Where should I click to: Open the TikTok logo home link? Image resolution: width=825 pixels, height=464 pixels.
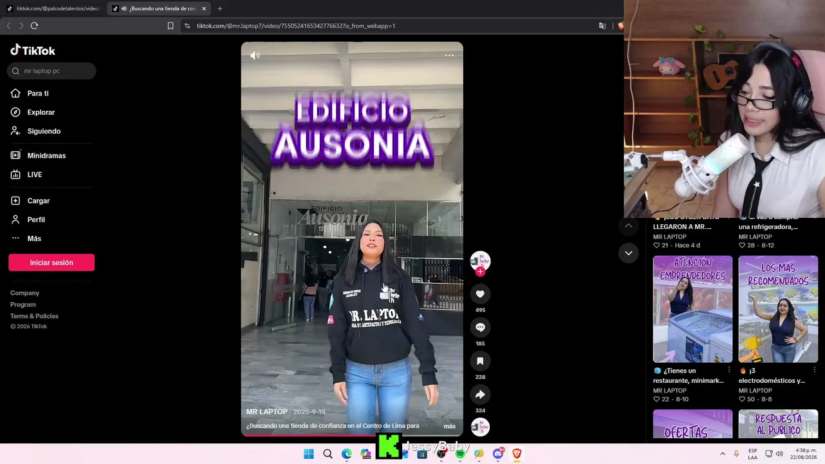pos(33,50)
